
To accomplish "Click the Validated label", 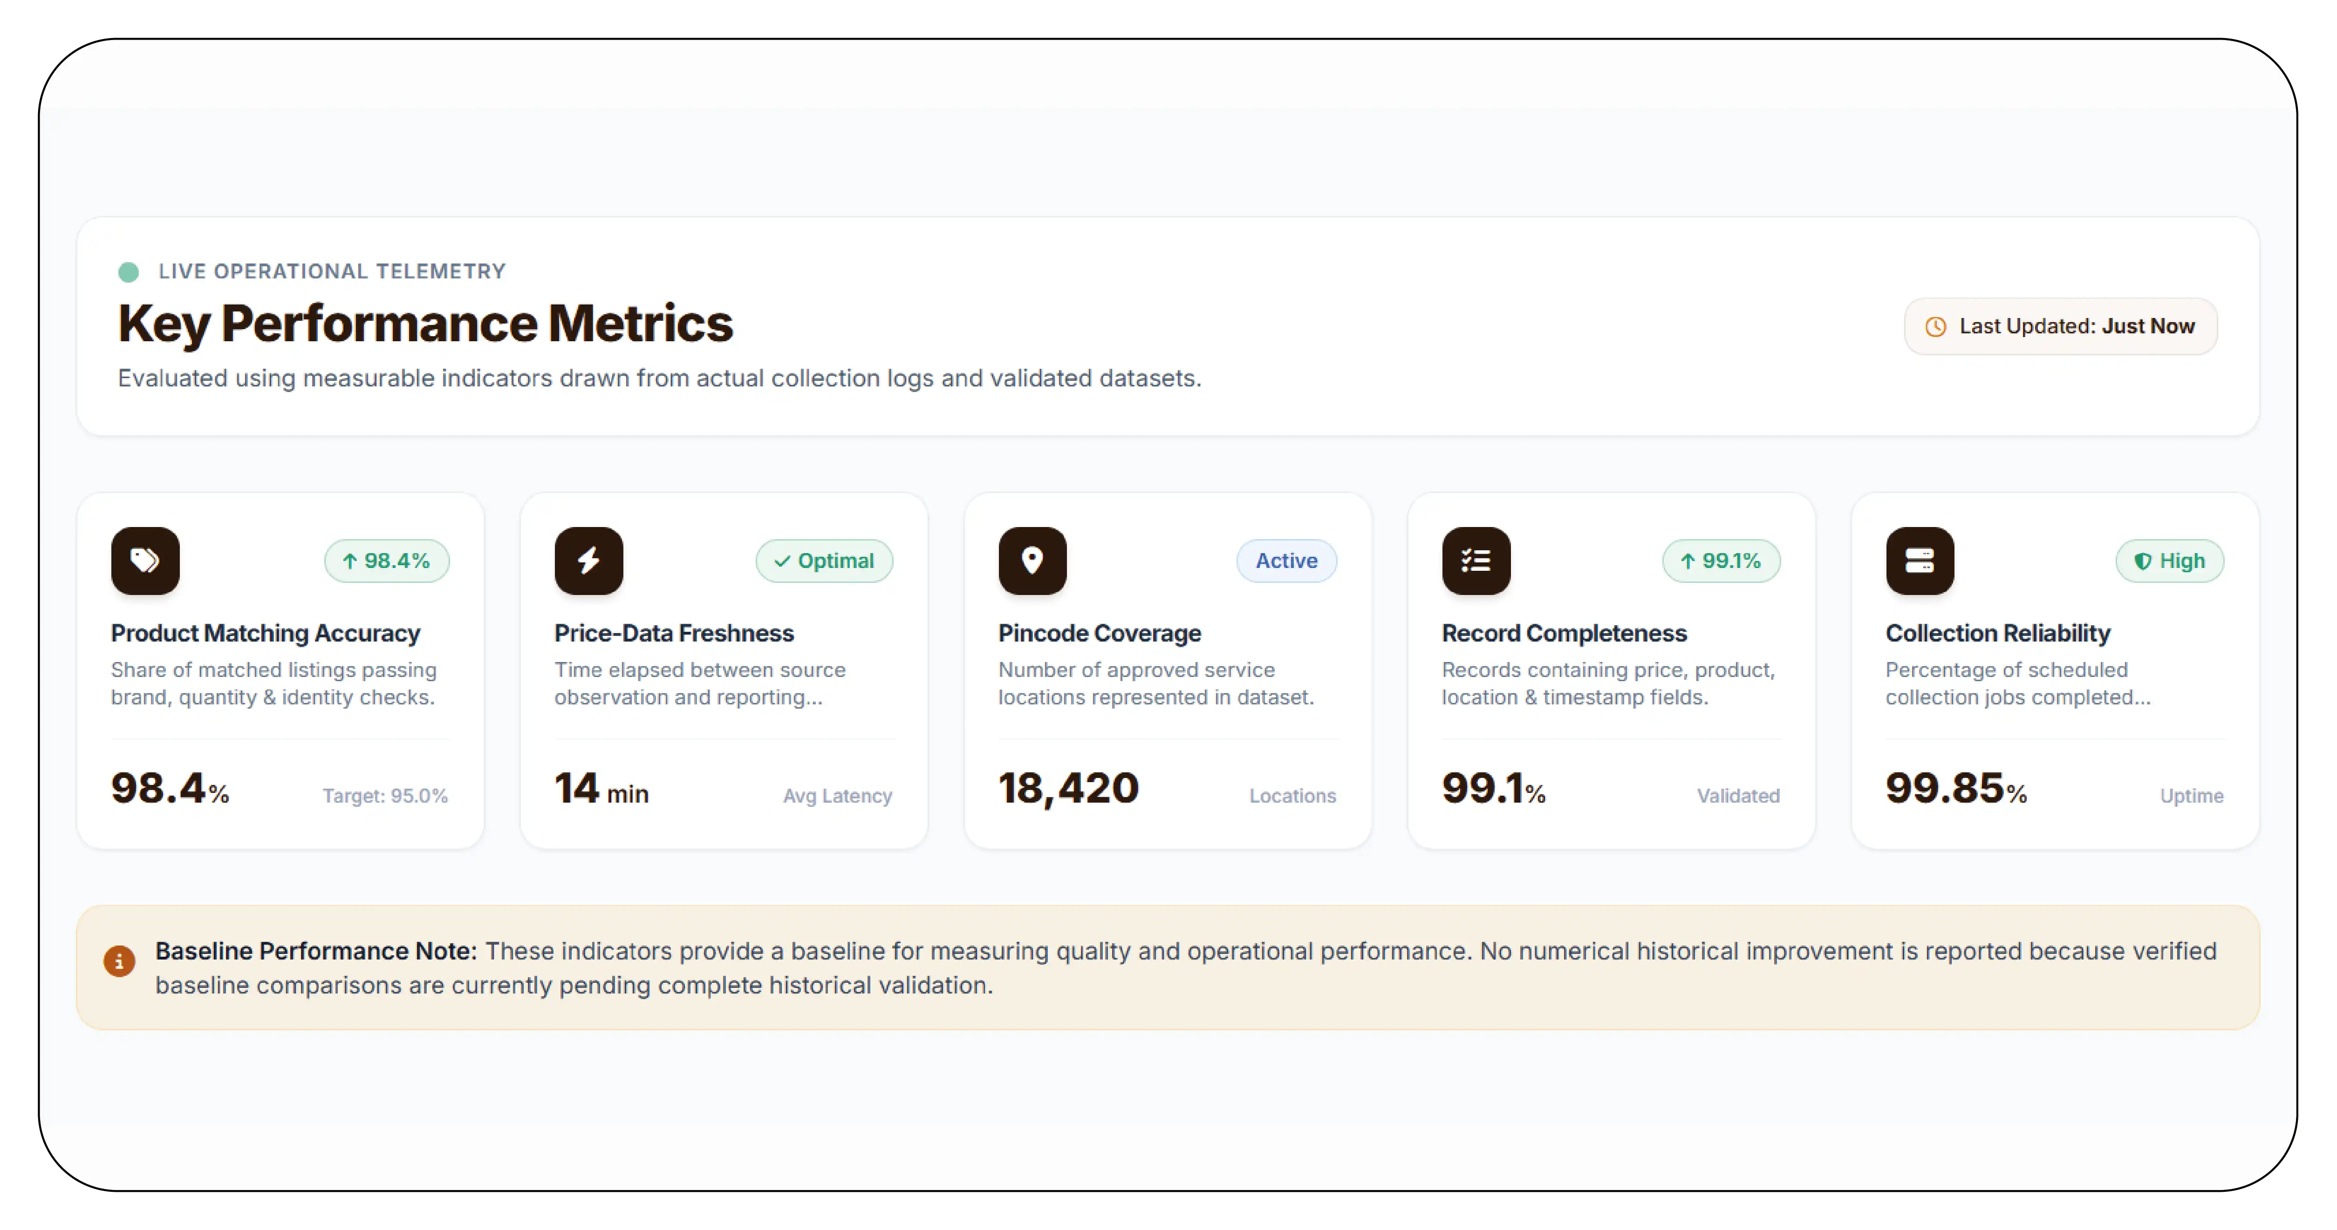I will (x=1738, y=796).
